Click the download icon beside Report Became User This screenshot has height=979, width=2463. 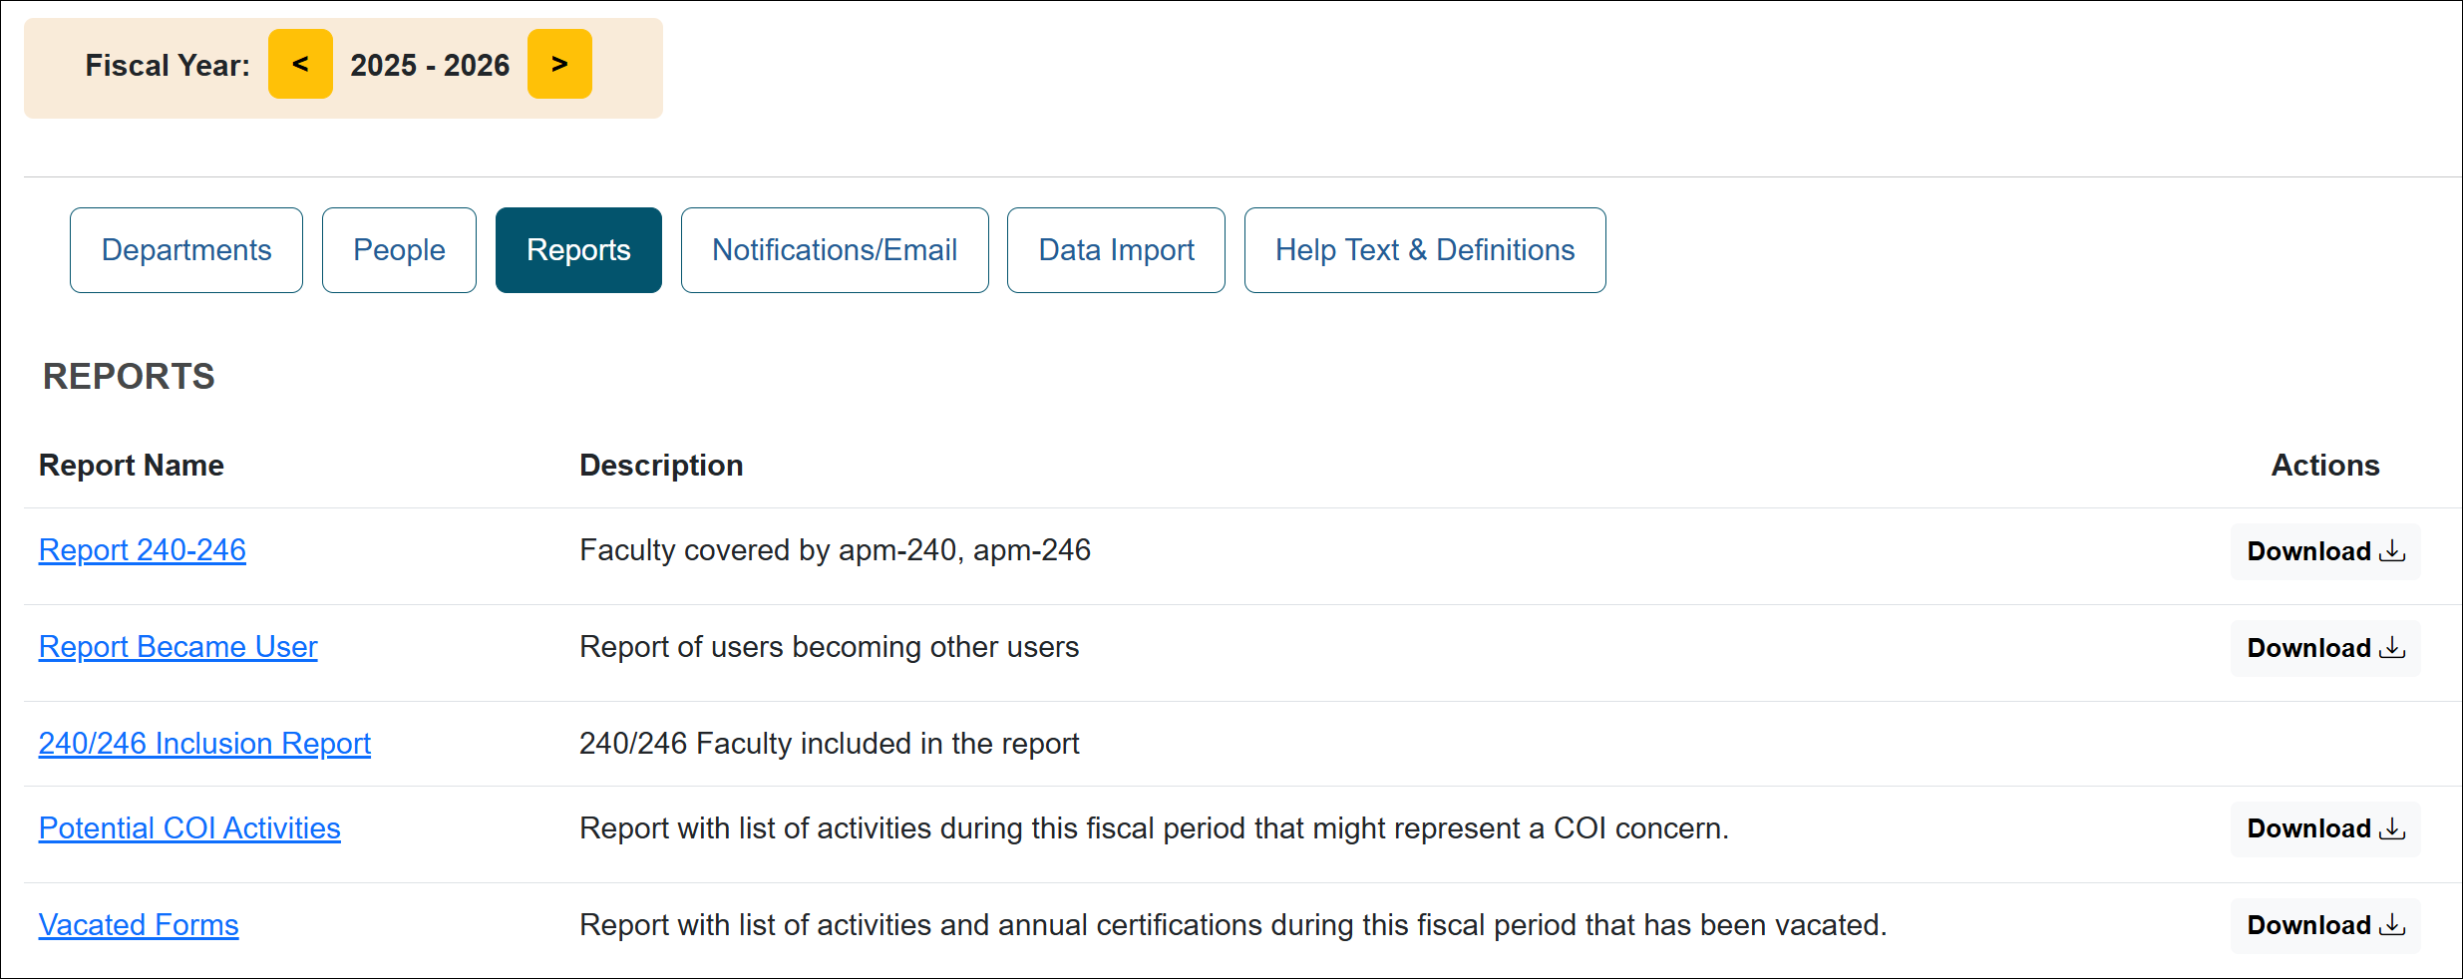tap(2392, 648)
